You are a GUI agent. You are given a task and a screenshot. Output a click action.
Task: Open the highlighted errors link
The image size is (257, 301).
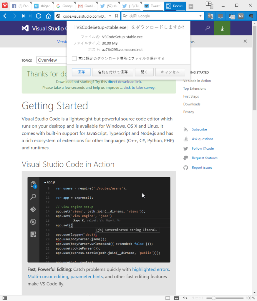pyautogui.click(x=150, y=269)
